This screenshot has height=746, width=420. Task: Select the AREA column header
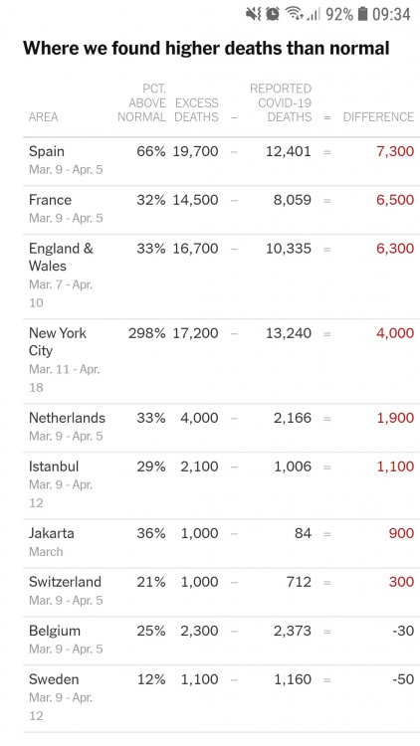[44, 117]
